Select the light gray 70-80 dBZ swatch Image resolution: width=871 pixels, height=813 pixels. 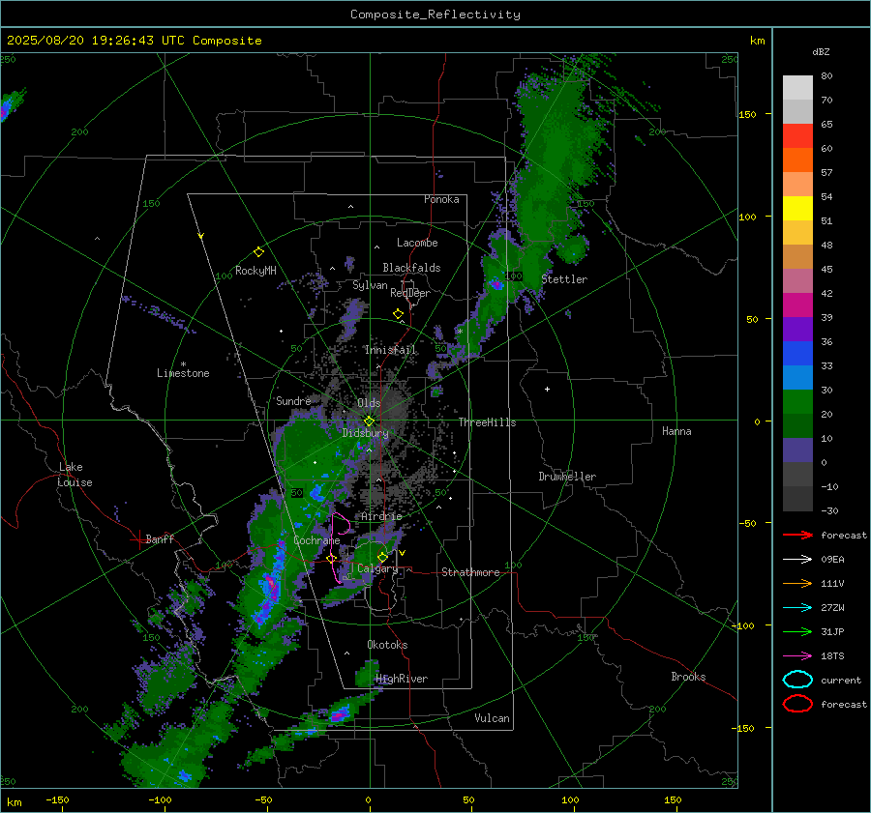point(797,87)
